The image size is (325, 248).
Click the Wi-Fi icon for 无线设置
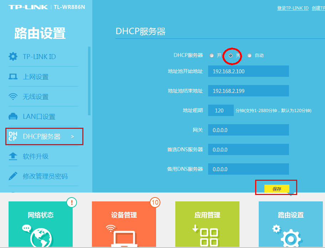click(13, 96)
